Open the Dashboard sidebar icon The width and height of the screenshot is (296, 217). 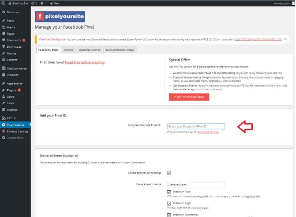pyautogui.click(x=3, y=12)
